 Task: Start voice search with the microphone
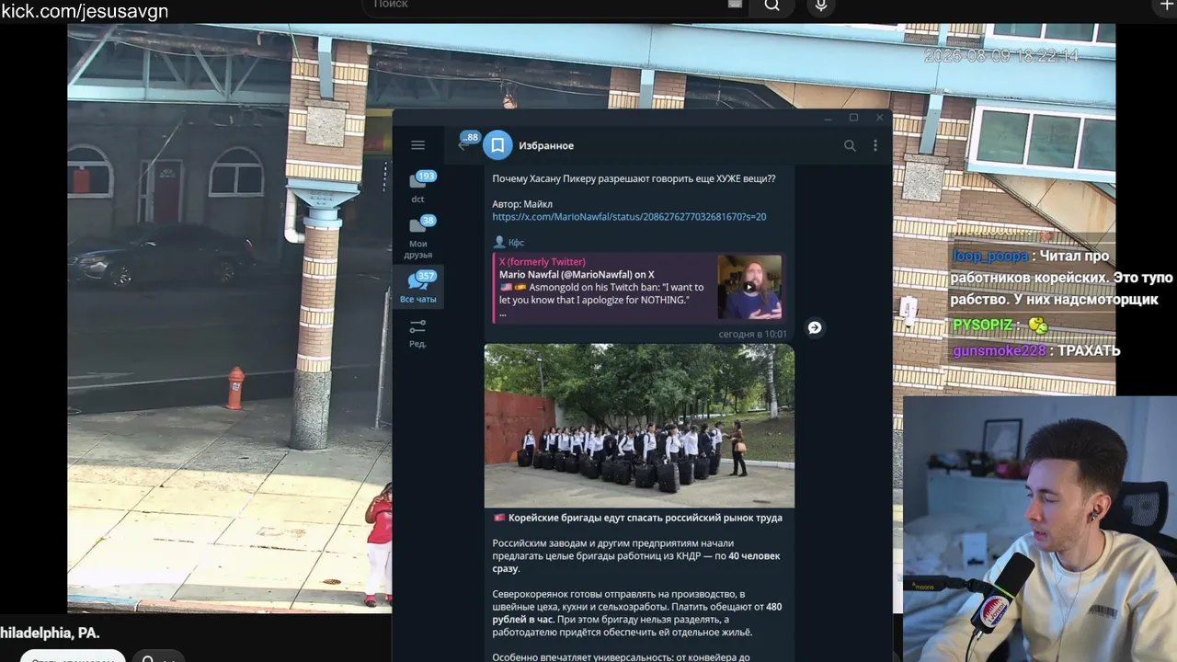coord(821,6)
